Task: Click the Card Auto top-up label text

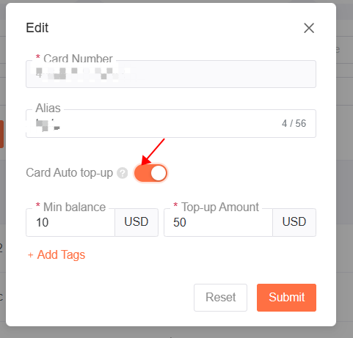Action: pyautogui.click(x=70, y=172)
